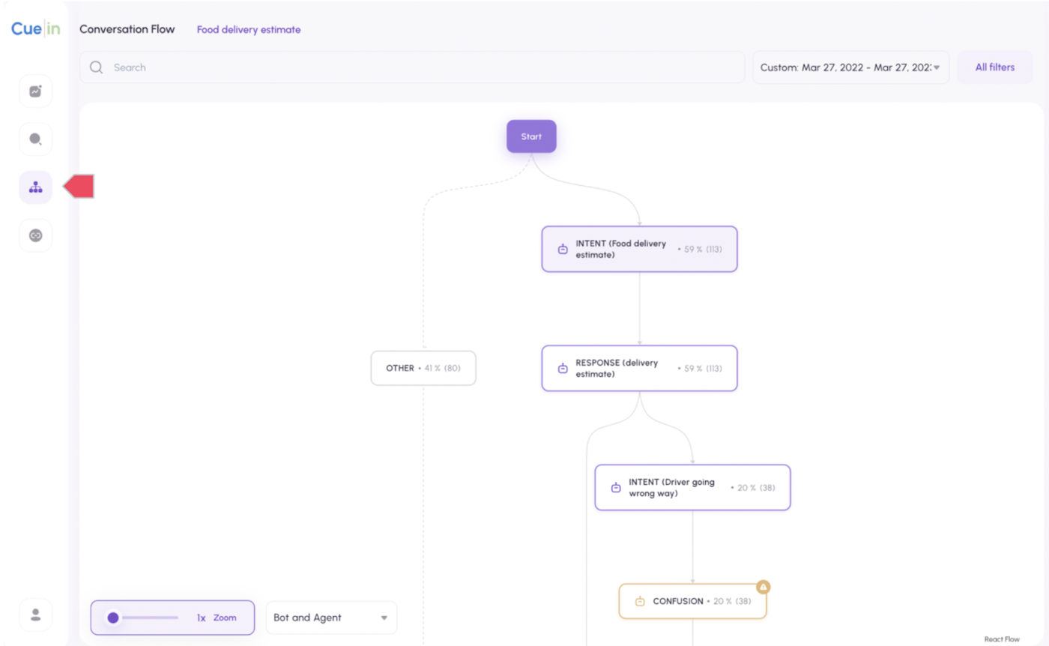Click bot icon on CONFUSION node
The height and width of the screenshot is (646, 1049).
point(640,601)
